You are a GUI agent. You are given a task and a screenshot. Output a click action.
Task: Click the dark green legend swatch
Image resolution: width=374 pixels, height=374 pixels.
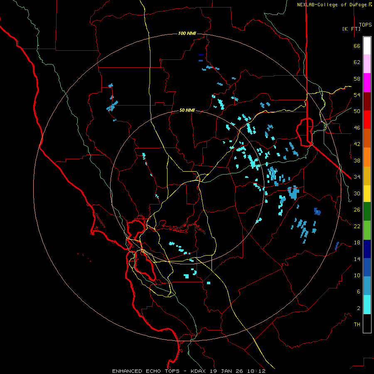click(x=367, y=212)
